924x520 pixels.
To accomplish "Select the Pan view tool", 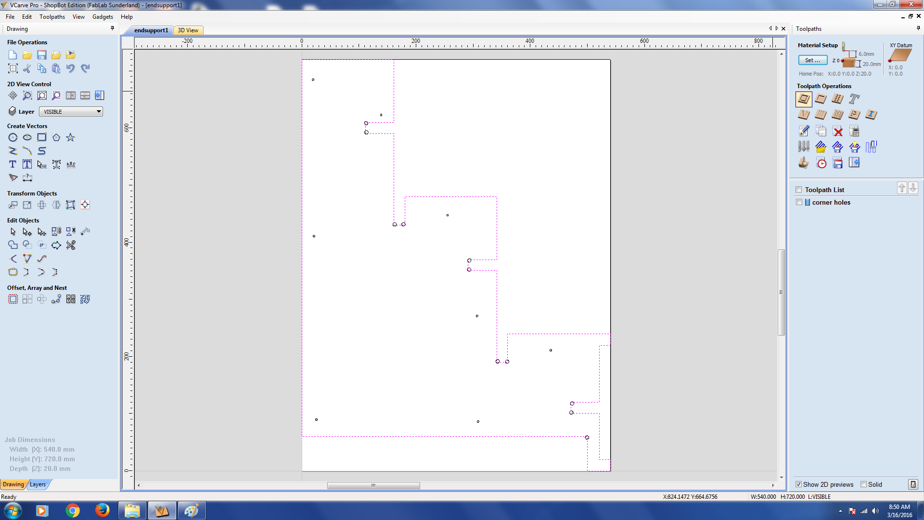I will tap(13, 95).
